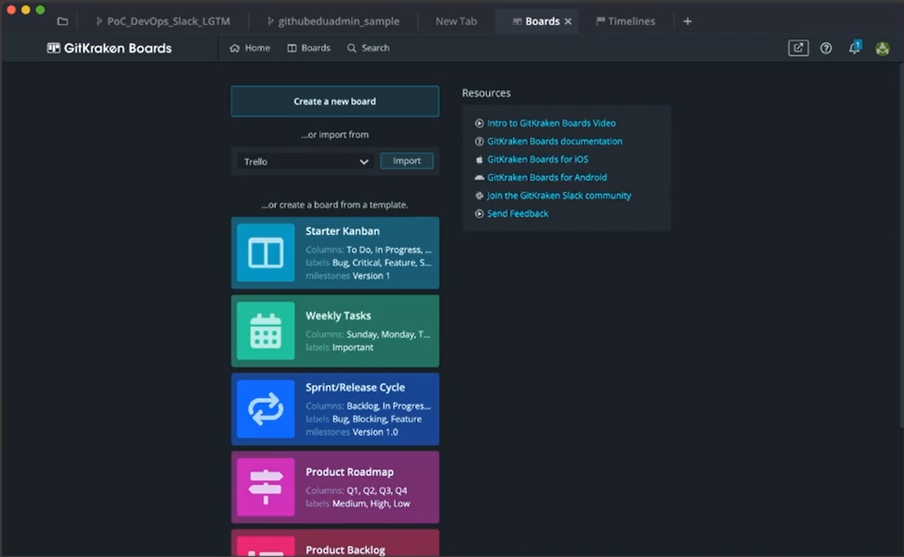The image size is (904, 557).
Task: Click the macOS green maximize window button
Action: 40,10
